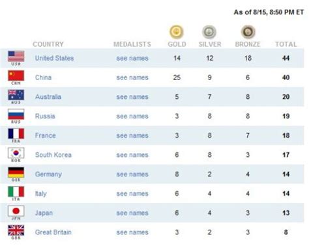Sort by the TOTAL column header
The image size is (309, 246).
click(286, 44)
